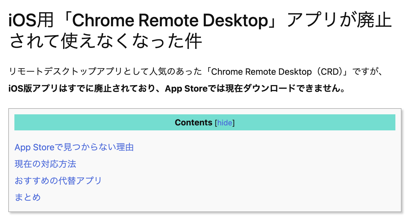
Task: Click the alternative apps recommendation link
Action: pos(58,180)
